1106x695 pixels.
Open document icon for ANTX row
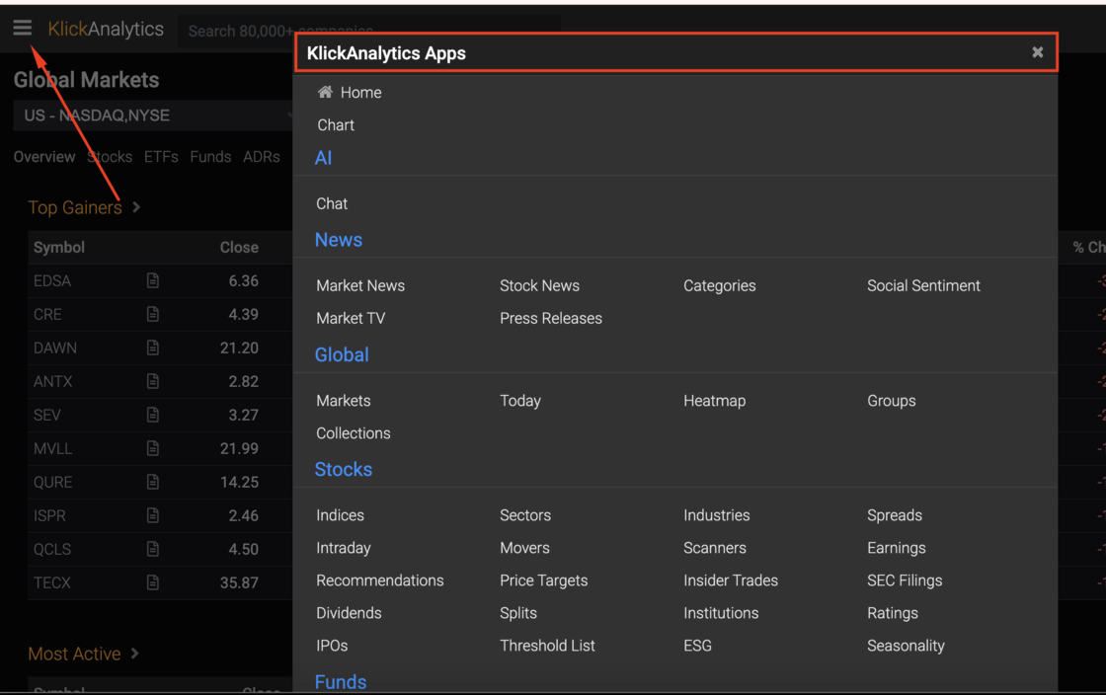click(152, 381)
